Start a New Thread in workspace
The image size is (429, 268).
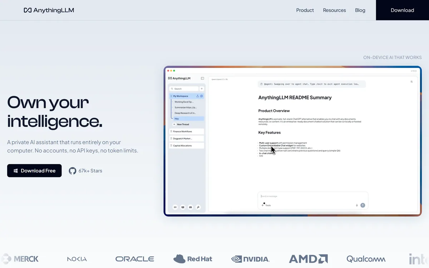181,124
